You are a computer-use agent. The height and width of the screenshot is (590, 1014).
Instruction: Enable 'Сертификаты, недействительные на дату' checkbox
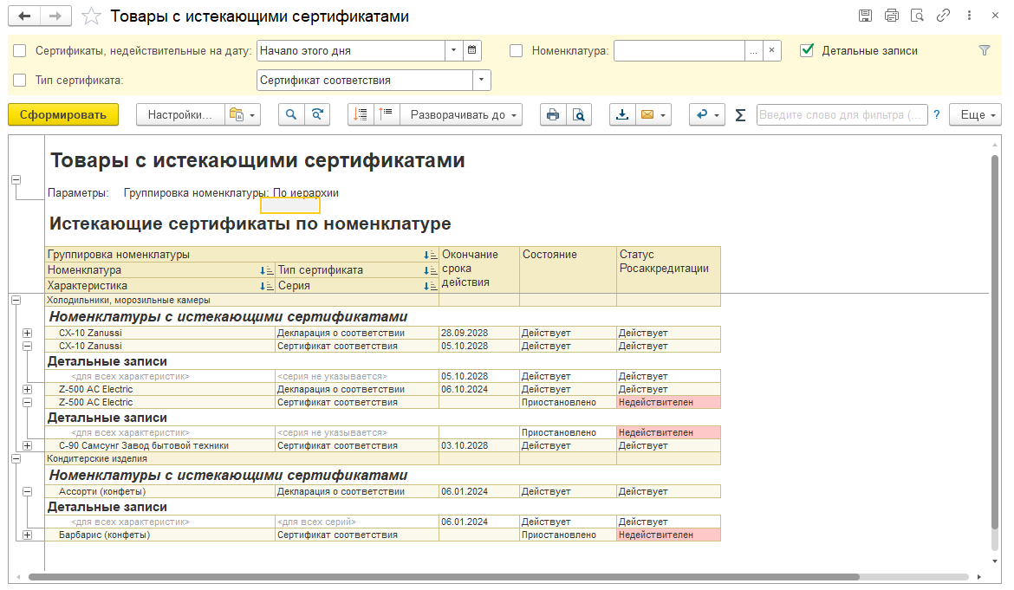click(x=20, y=51)
